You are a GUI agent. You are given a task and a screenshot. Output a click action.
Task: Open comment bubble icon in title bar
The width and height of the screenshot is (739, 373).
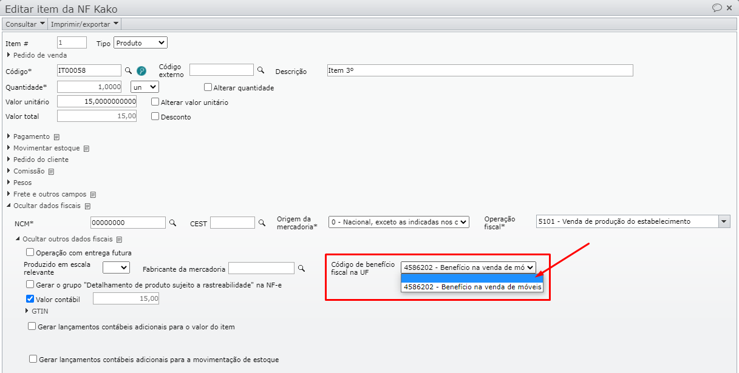tap(717, 8)
